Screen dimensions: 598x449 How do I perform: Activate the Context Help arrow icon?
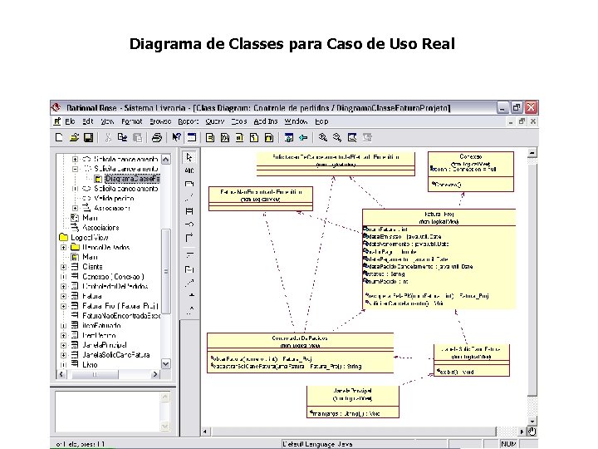(x=176, y=137)
